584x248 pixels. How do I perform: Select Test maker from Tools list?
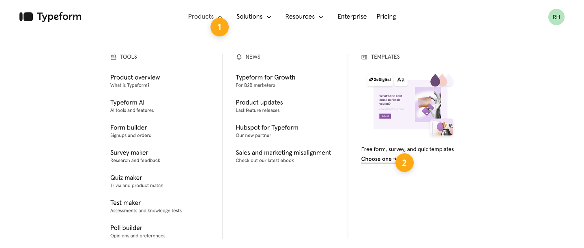[125, 203]
